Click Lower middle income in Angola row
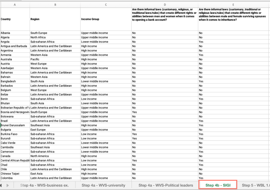The height and width of the screenshot is (190, 270). [x=106, y=42]
